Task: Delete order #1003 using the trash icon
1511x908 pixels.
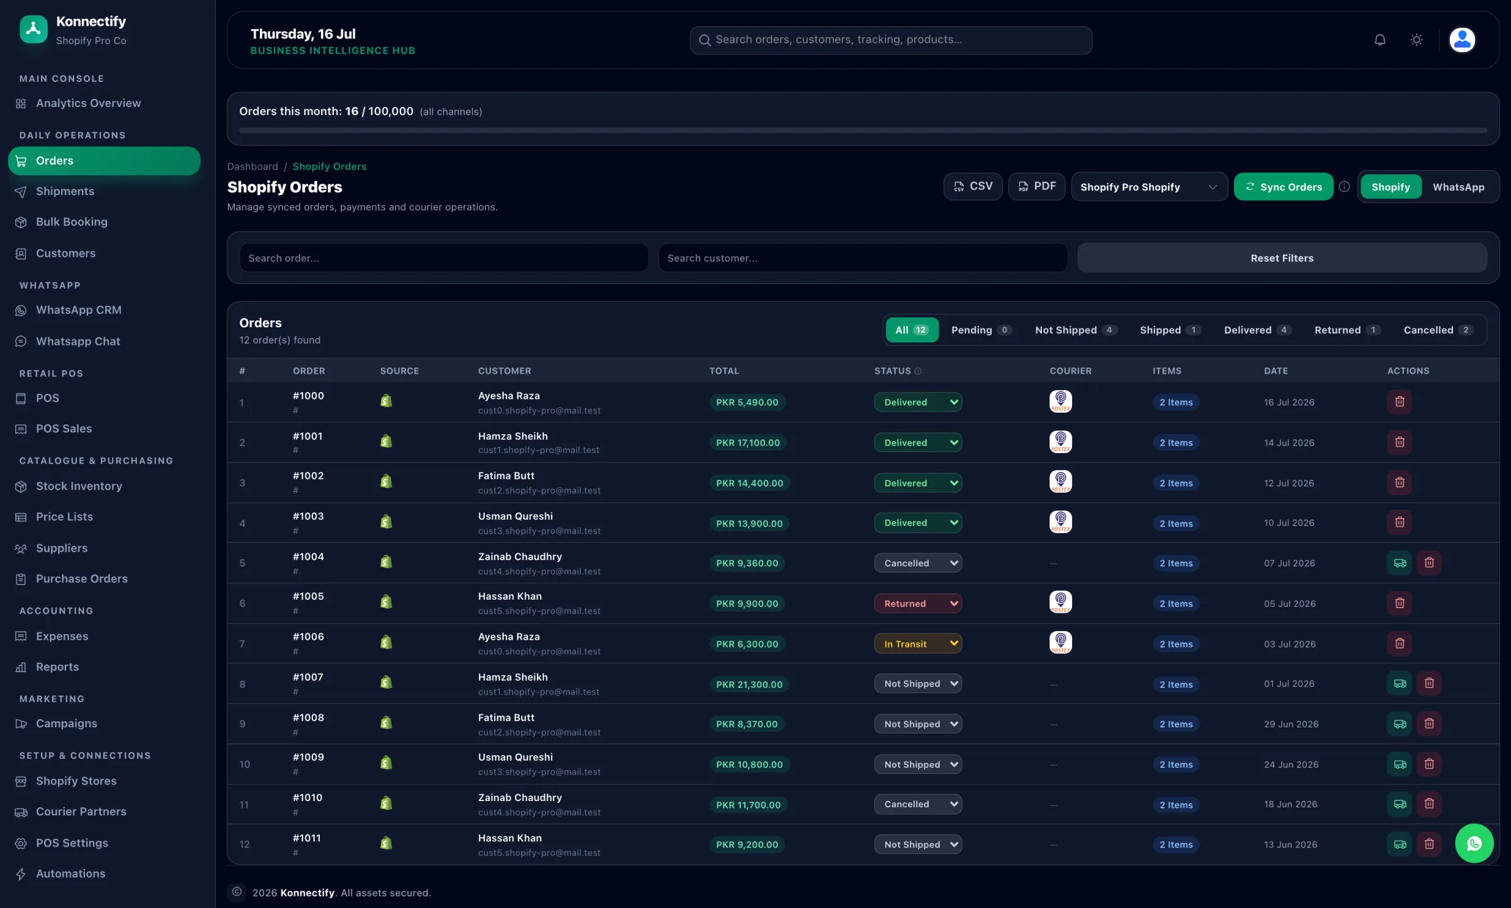Action: pyautogui.click(x=1400, y=522)
